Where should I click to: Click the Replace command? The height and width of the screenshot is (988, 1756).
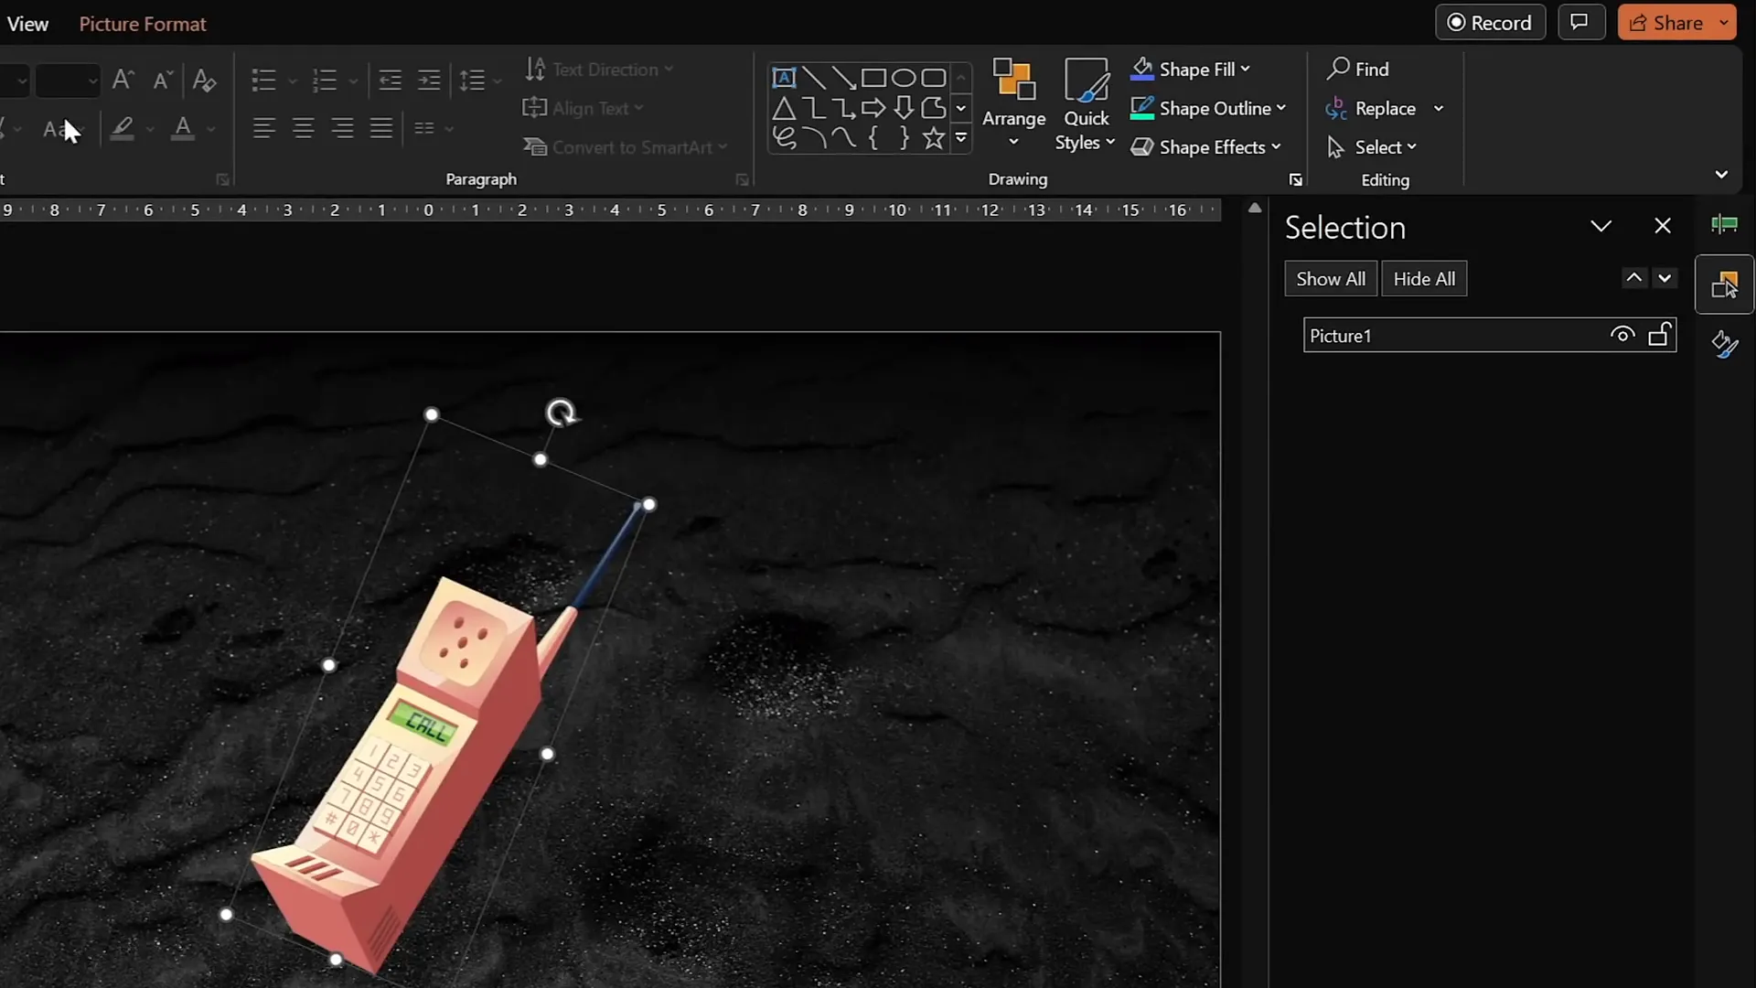(1372, 108)
